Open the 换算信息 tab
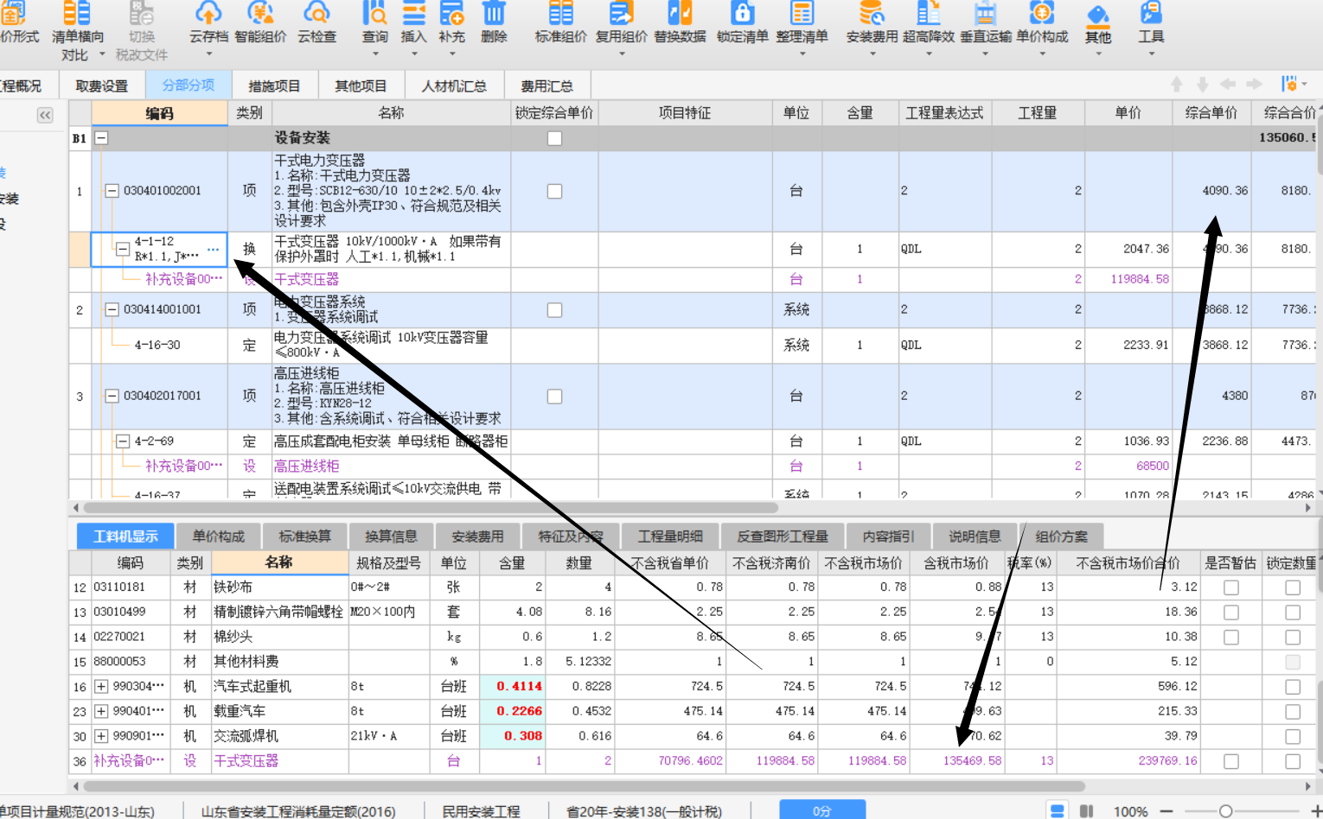The image size is (1323, 819). point(391,536)
